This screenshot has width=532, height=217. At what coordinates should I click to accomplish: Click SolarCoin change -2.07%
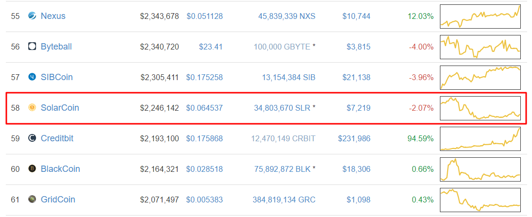pyautogui.click(x=421, y=108)
